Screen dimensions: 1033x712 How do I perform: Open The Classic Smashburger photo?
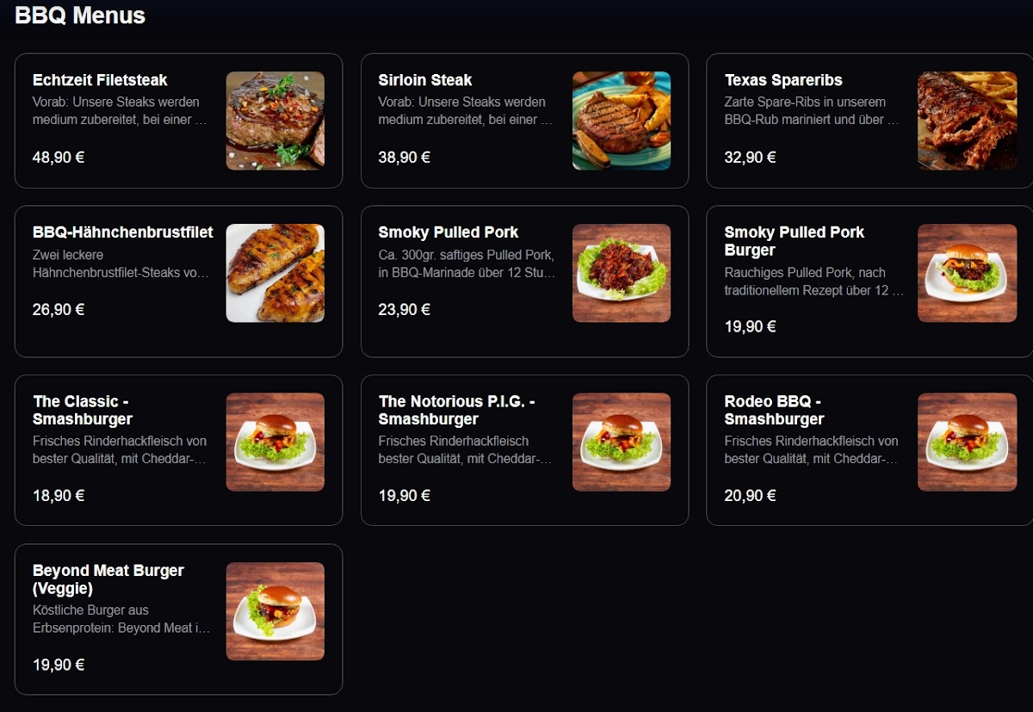tap(275, 443)
